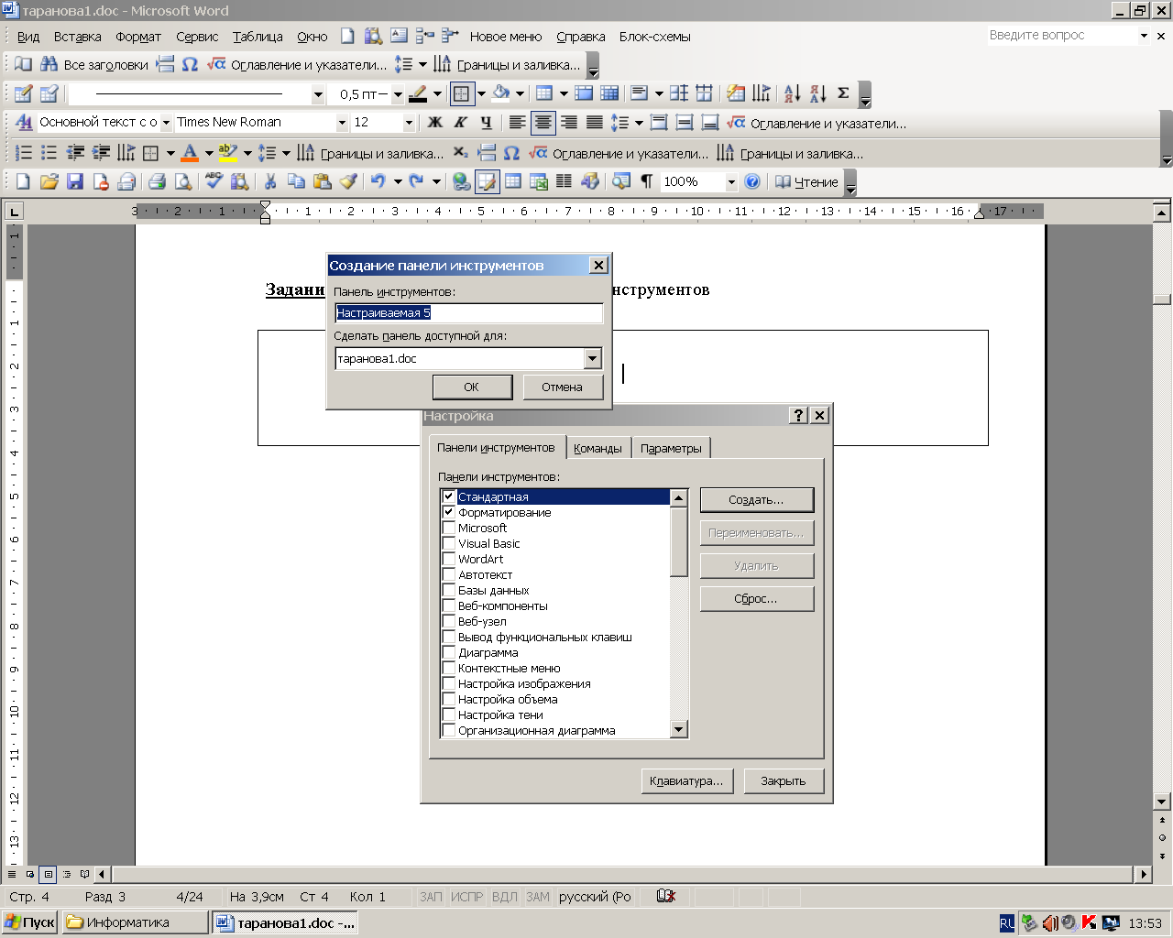The height and width of the screenshot is (938, 1173).
Task: Click the font color A swatch
Action: click(190, 153)
